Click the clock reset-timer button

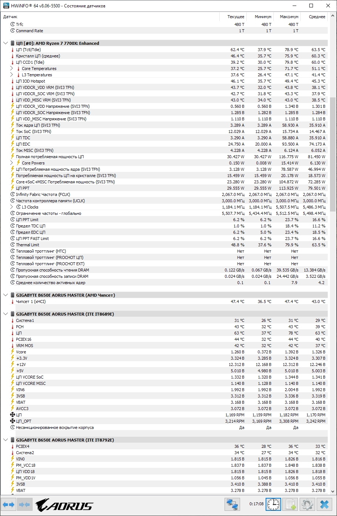tap(273, 505)
